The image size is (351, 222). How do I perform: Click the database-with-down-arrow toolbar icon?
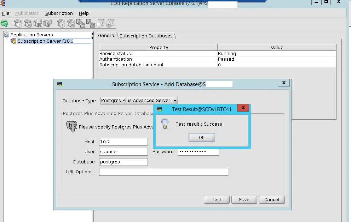(x=38, y=23)
